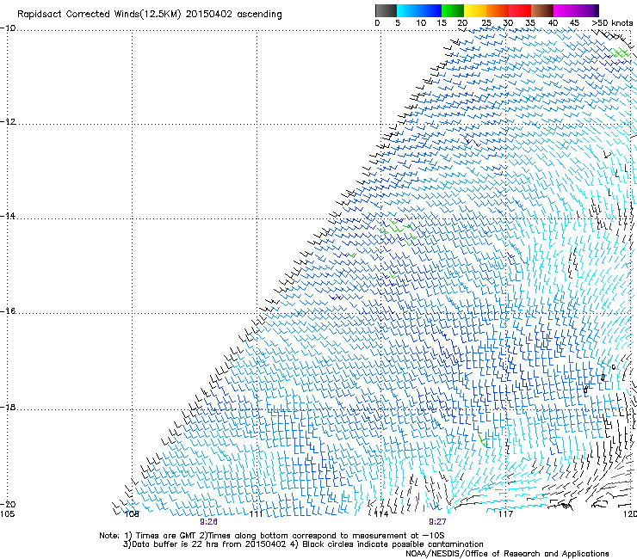Viewport: 637px width, 559px height.
Task: Pick the magenta 40–45 knots legend swatch
Action: click(x=565, y=10)
